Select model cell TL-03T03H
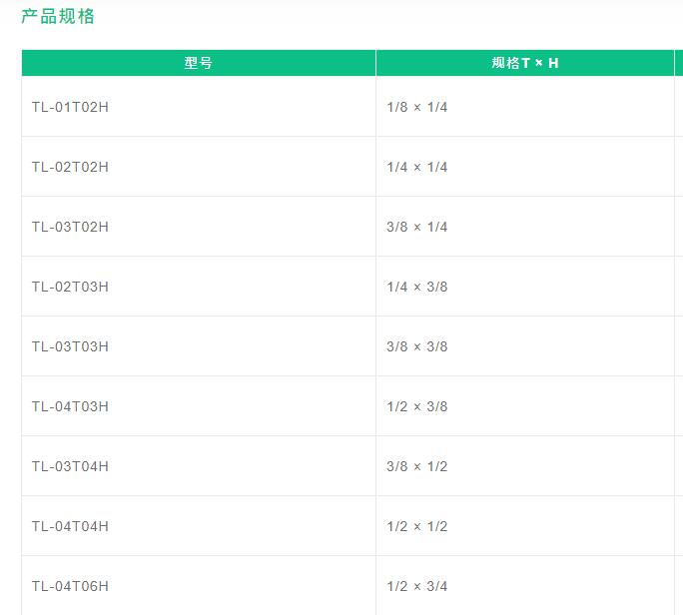 click(x=199, y=345)
